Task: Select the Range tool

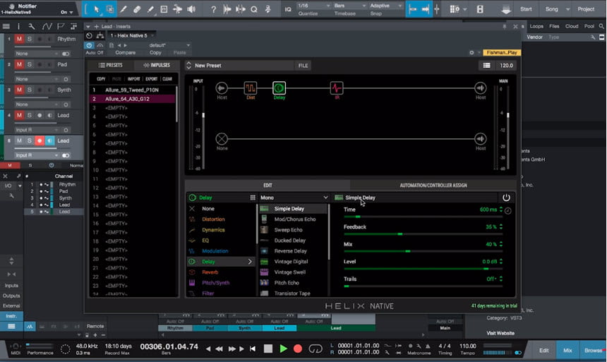Action: coord(109,9)
